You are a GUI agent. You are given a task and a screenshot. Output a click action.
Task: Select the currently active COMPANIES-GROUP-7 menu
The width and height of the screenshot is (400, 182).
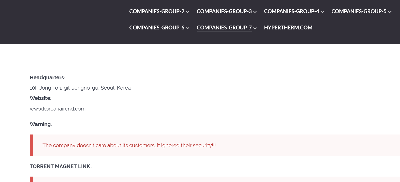click(x=224, y=27)
